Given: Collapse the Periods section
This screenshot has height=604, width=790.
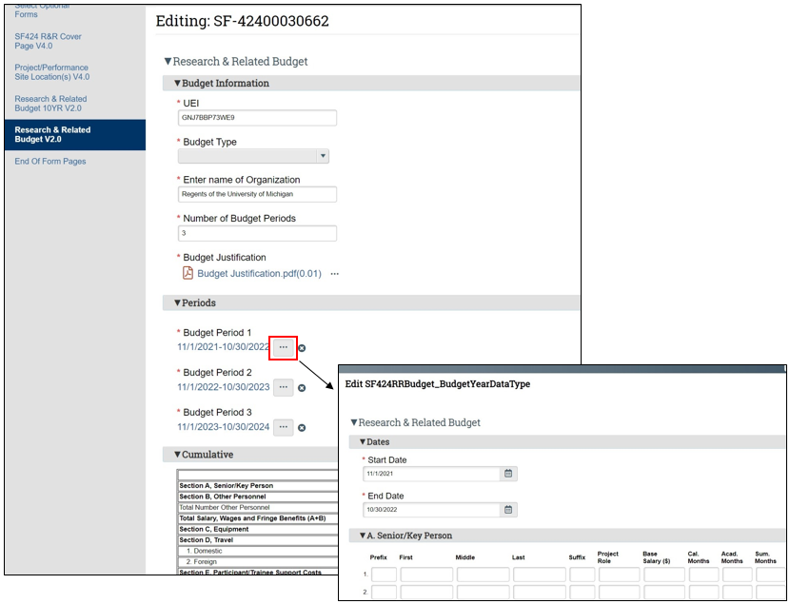Looking at the screenshot, I should (177, 302).
